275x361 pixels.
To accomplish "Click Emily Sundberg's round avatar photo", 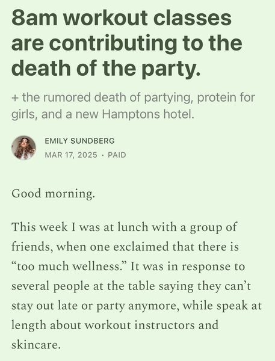I will click(x=23, y=147).
